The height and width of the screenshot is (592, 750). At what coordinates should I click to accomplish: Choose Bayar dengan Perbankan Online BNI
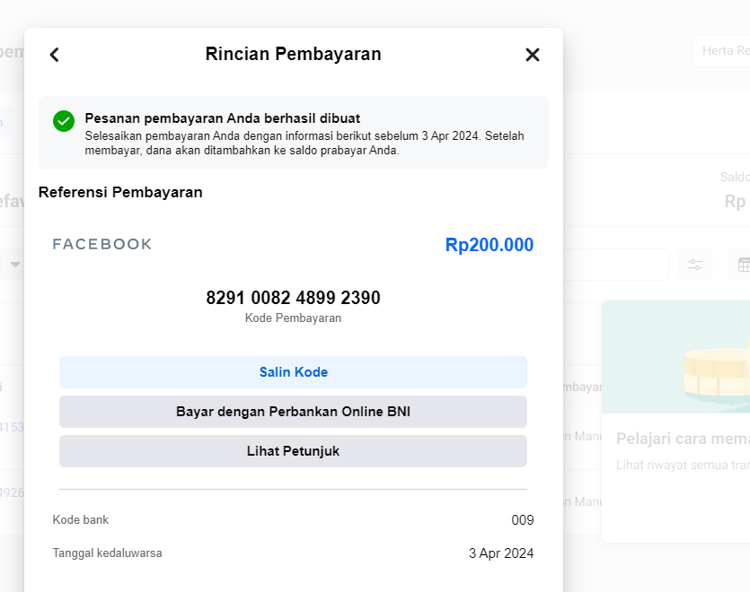(x=293, y=412)
